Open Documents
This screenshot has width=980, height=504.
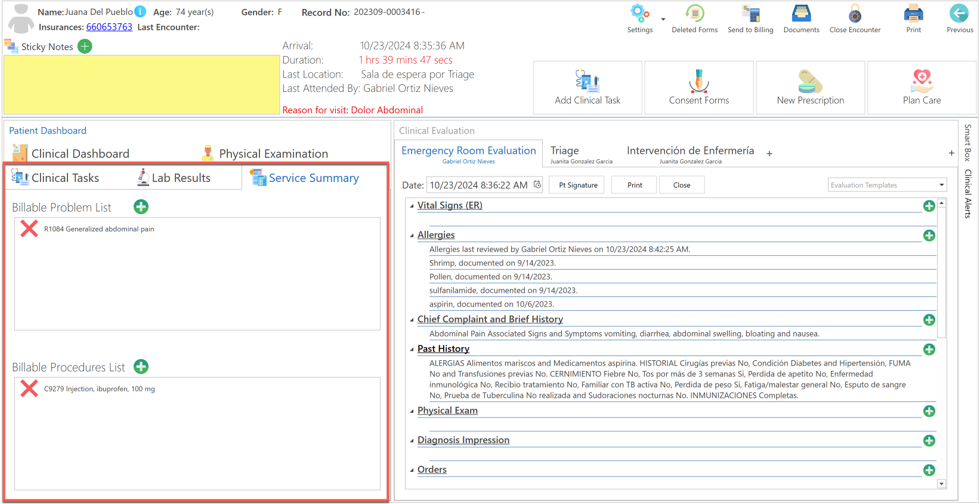(x=801, y=19)
